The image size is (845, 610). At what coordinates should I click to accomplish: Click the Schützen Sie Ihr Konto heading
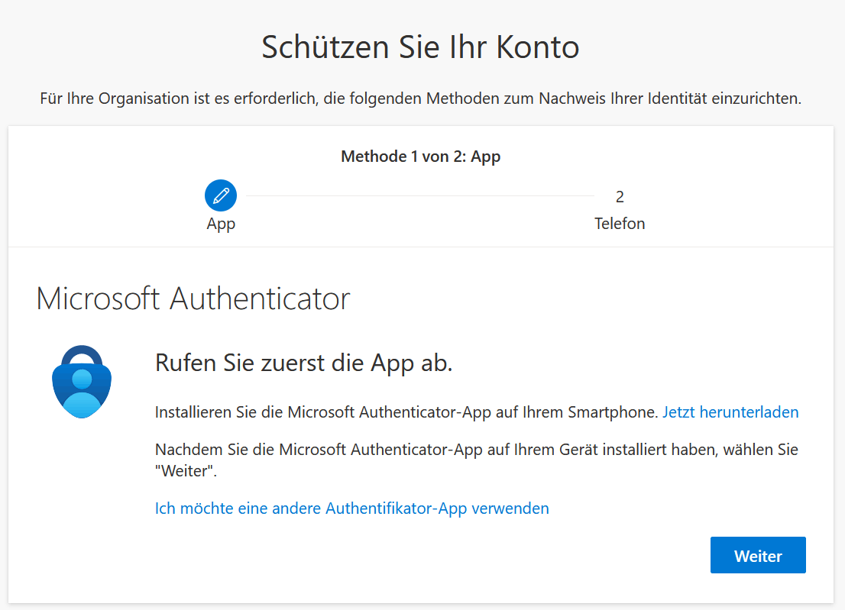(420, 47)
